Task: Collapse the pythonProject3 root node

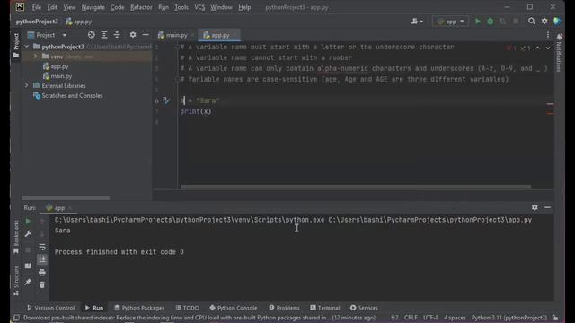Action: coord(27,47)
